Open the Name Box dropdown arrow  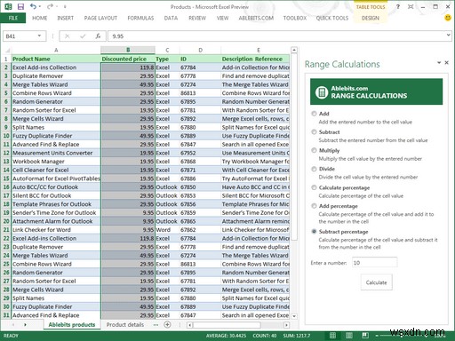click(39, 36)
